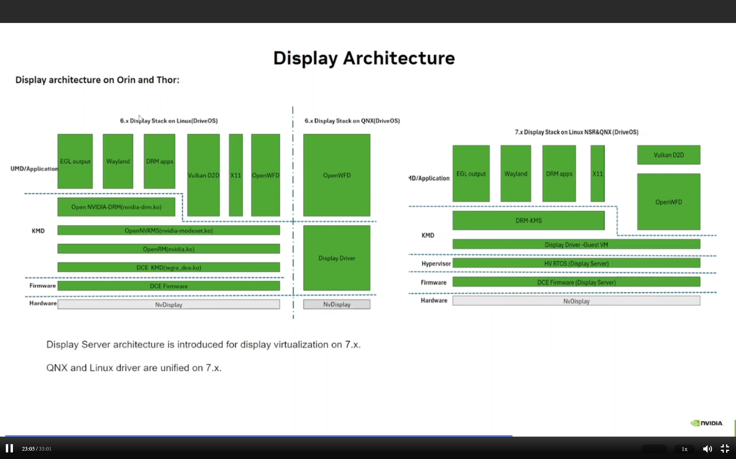Viewport: 736px width, 459px height.
Task: Click the 23:05 elapsed time display
Action: point(28,449)
